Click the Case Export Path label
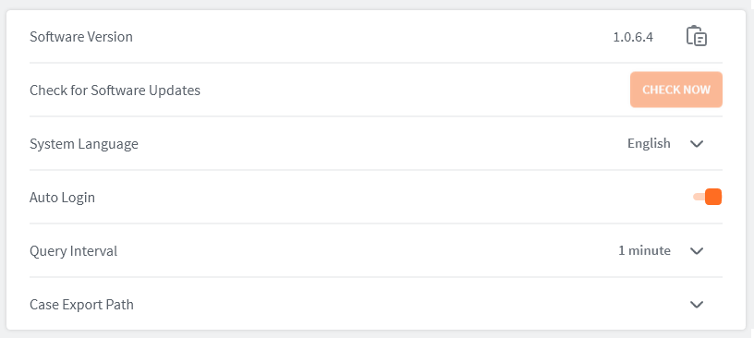Screen dimensions: 754x338 coord(81,305)
